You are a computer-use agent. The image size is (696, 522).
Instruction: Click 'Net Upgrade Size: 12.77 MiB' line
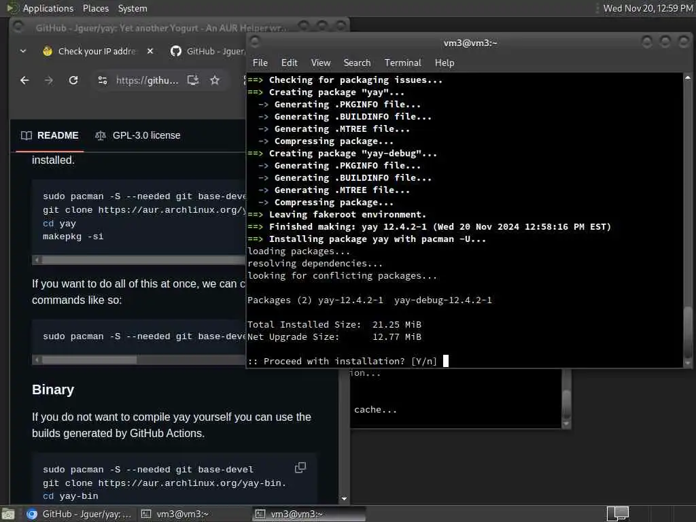click(x=334, y=337)
